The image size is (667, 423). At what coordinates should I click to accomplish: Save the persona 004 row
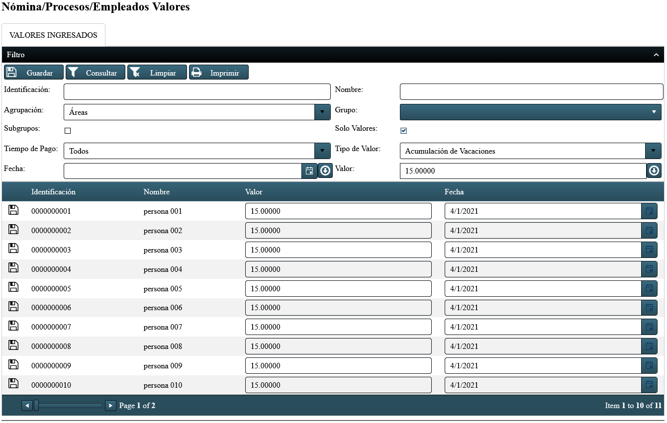13,268
